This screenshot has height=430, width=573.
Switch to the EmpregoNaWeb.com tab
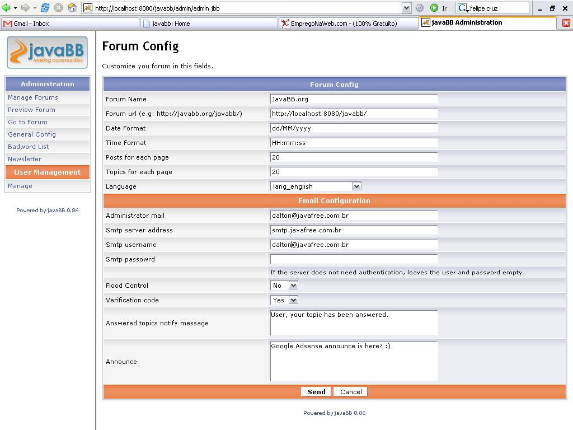point(348,24)
